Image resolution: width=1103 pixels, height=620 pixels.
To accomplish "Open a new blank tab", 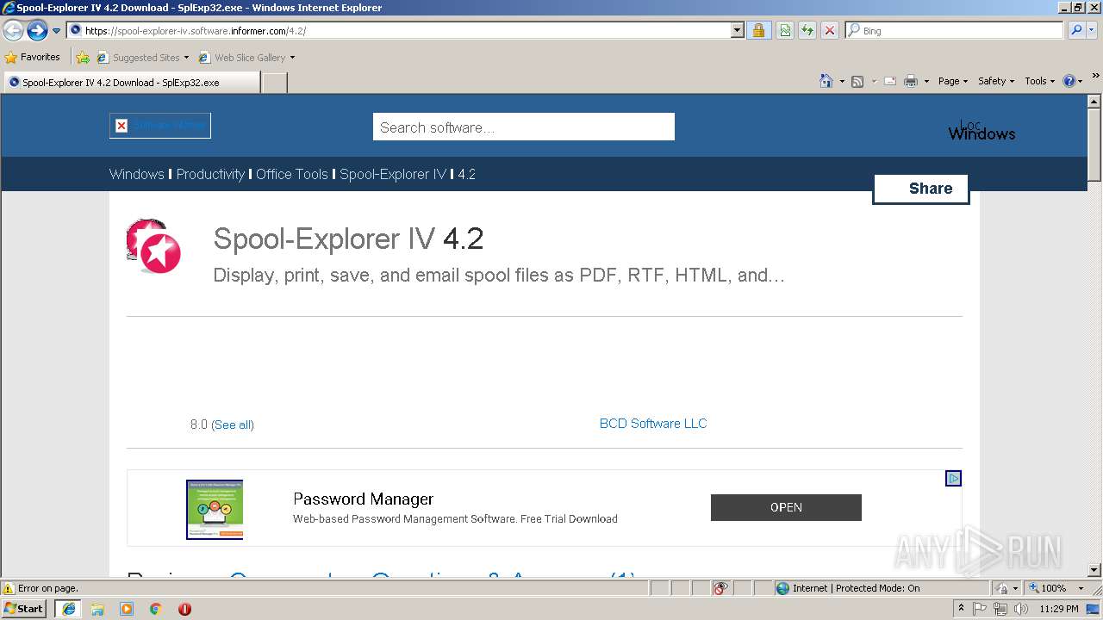I will 274,83.
